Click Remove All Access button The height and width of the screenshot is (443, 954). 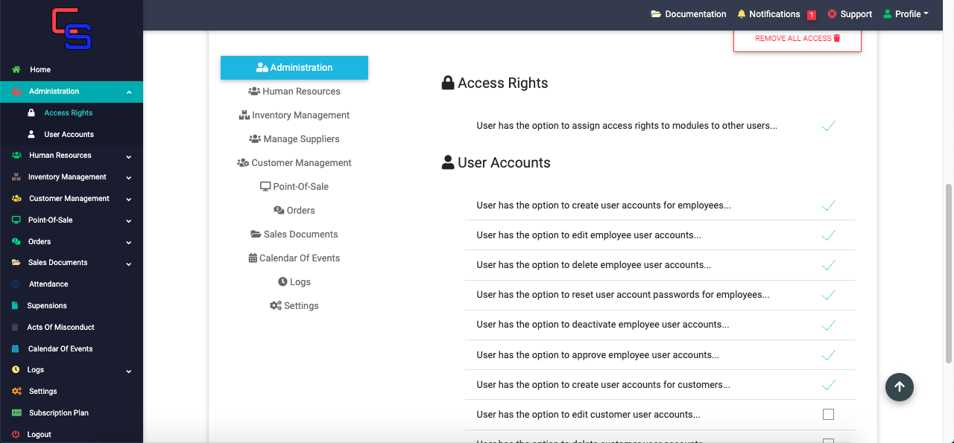tap(797, 39)
